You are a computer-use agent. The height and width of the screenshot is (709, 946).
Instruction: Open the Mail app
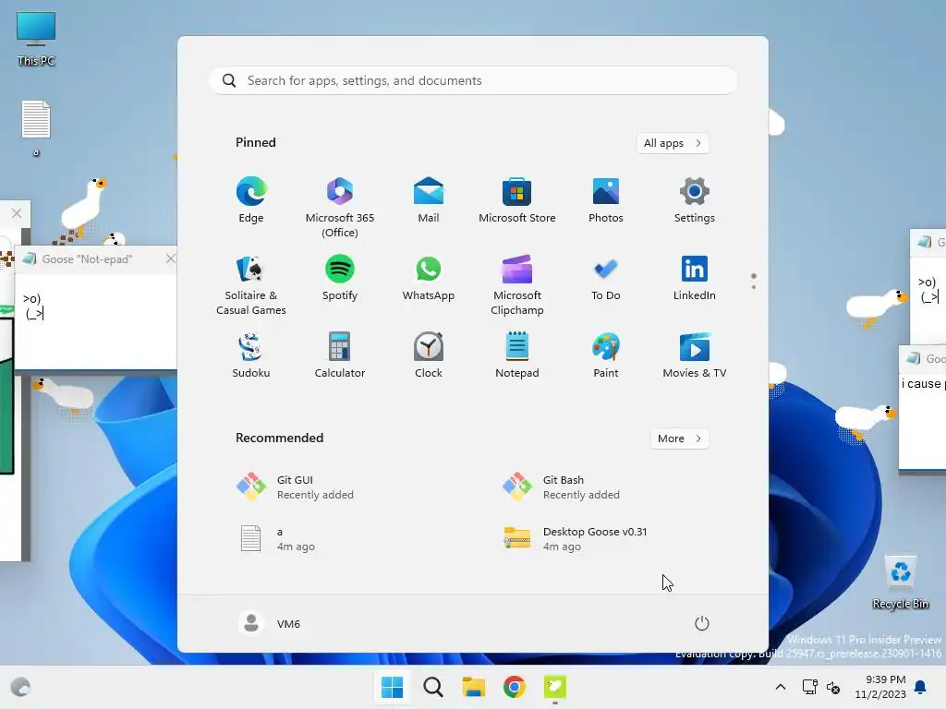coord(429,200)
